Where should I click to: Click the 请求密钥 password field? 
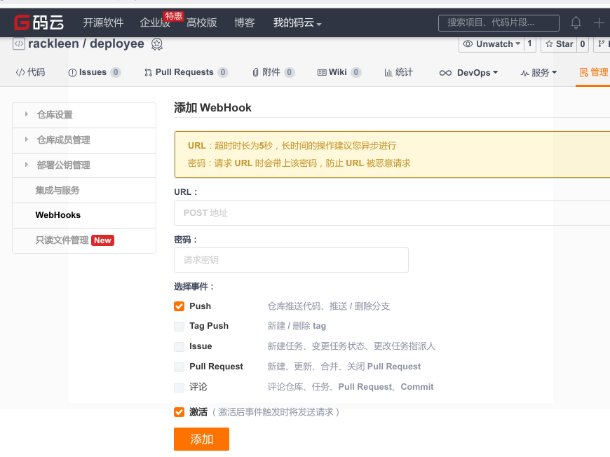coord(291,260)
